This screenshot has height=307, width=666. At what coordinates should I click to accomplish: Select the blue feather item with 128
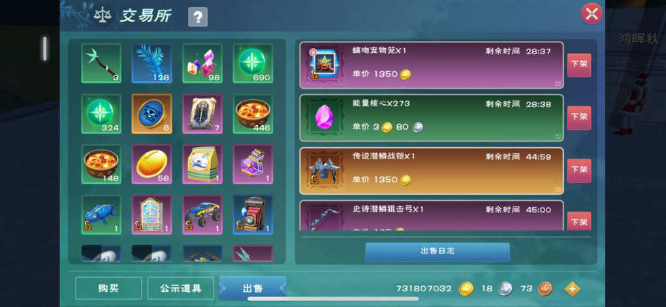pos(151,63)
